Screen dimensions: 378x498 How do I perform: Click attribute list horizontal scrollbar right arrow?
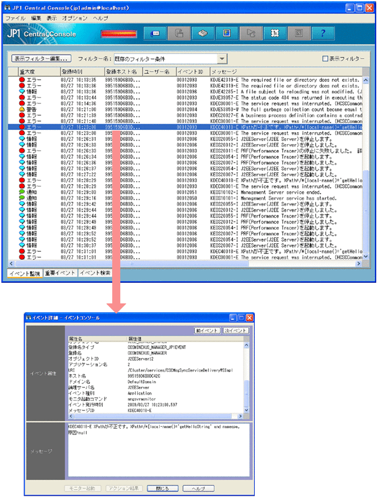click(x=241, y=416)
